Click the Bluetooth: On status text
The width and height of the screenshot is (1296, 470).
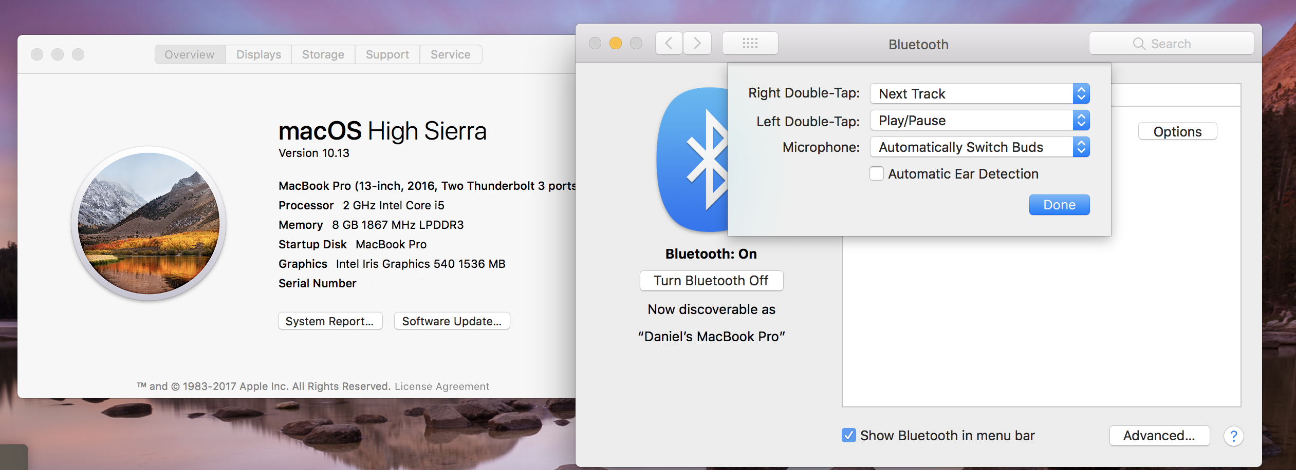[x=711, y=254]
